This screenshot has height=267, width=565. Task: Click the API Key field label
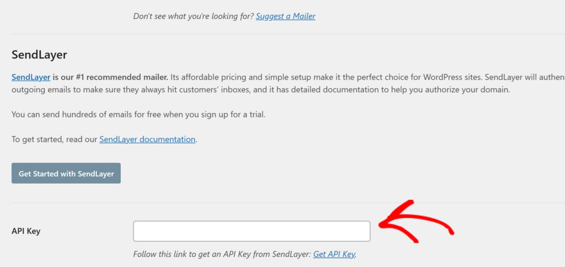click(x=26, y=231)
